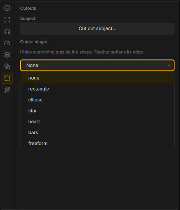This screenshot has width=180, height=210.
Task: Choose the bars shape option
Action: pyautogui.click(x=97, y=133)
